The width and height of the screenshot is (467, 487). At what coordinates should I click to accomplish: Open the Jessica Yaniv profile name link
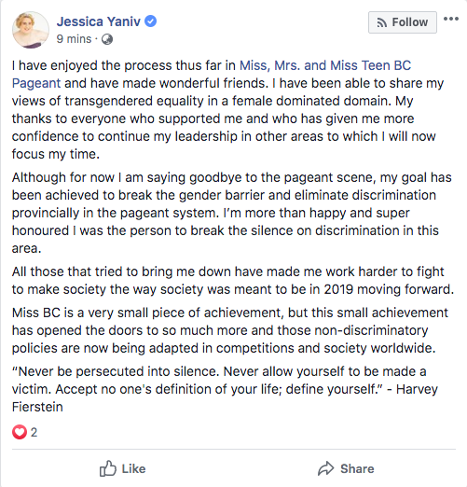[x=99, y=21]
